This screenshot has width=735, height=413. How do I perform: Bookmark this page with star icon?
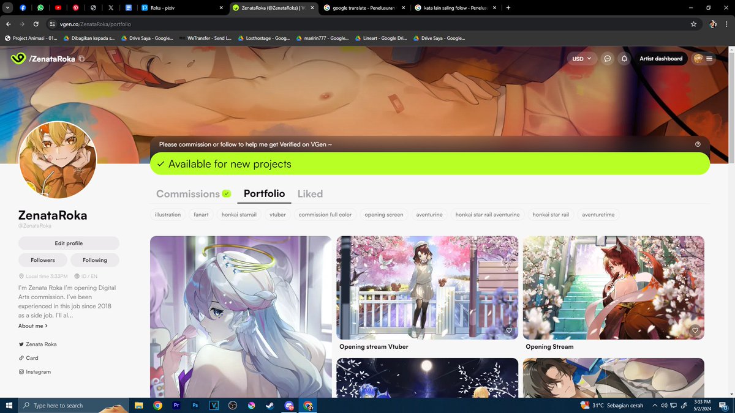(693, 24)
